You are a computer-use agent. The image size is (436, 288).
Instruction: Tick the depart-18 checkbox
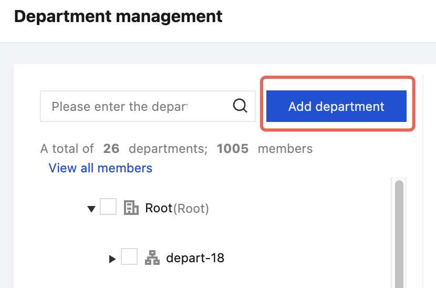[x=129, y=256]
